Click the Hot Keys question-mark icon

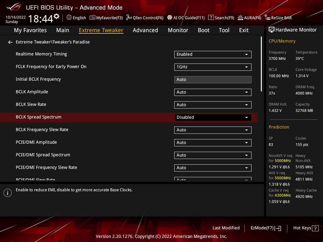pos(315,228)
